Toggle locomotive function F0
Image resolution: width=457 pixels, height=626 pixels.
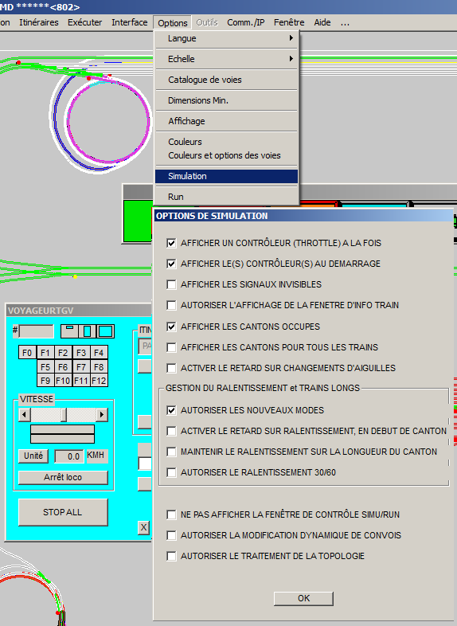(27, 353)
